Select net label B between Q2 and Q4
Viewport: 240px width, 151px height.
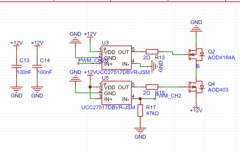coord(198,66)
